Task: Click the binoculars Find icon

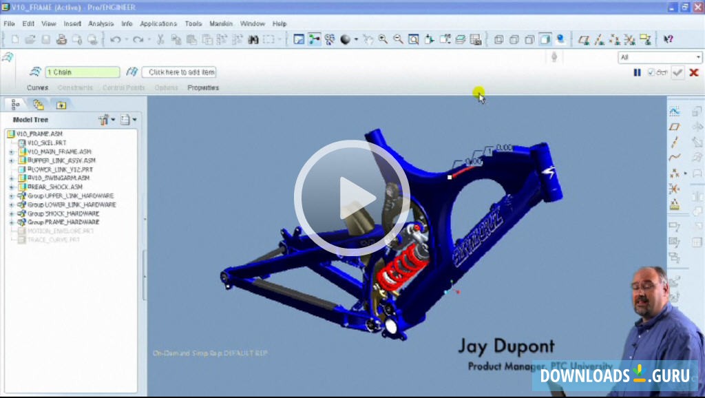Action: 253,39
